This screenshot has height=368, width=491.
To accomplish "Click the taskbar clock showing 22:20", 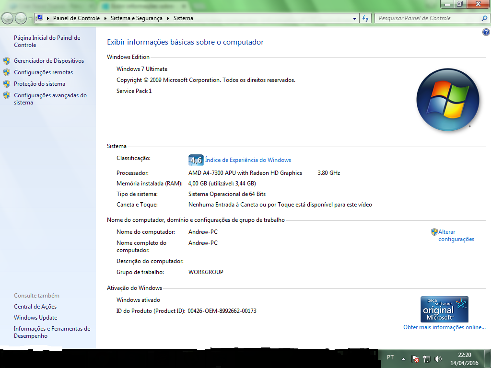I will pos(464,359).
